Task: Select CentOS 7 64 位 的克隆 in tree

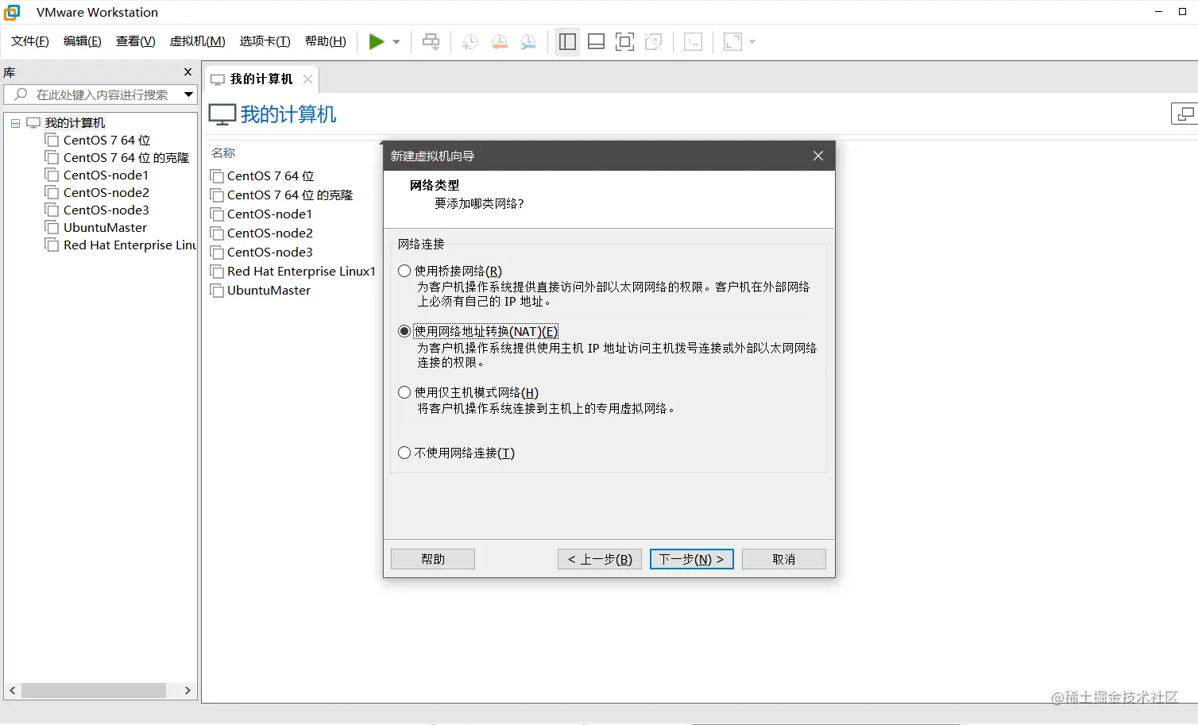Action: (x=126, y=158)
